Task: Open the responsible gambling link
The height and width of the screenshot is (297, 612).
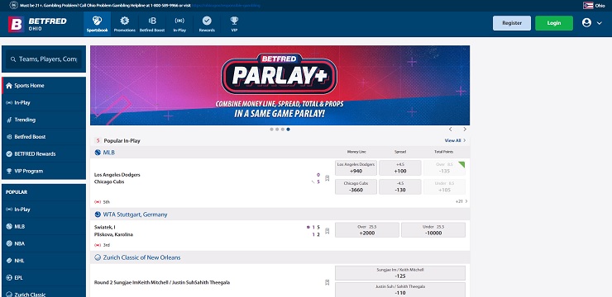Action: click(x=226, y=6)
